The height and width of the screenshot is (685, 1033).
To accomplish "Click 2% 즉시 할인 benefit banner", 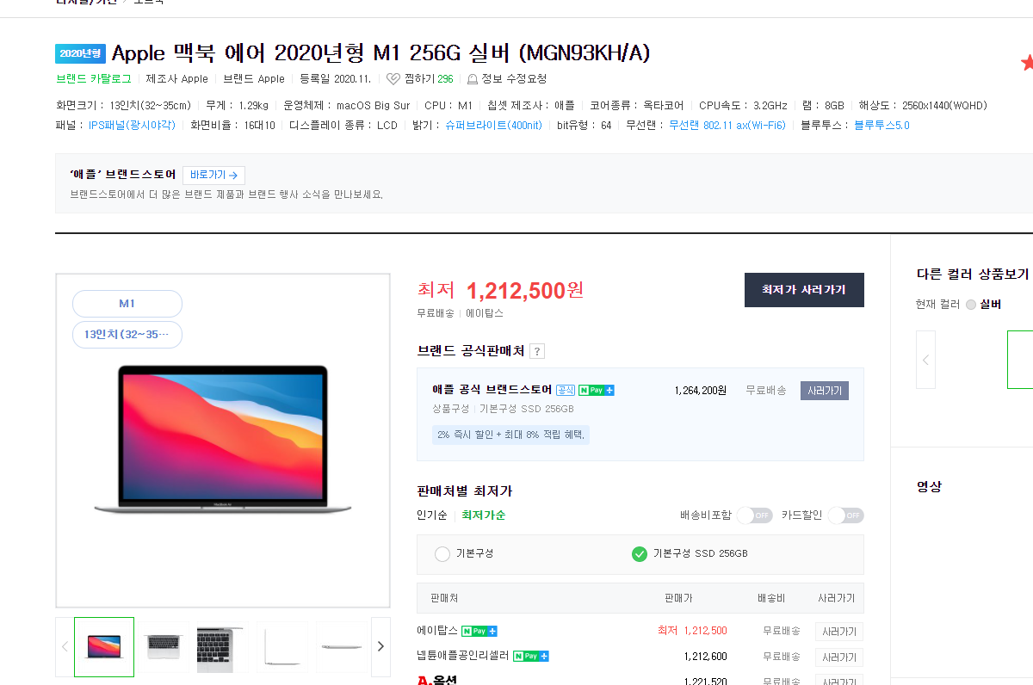I will [510, 435].
